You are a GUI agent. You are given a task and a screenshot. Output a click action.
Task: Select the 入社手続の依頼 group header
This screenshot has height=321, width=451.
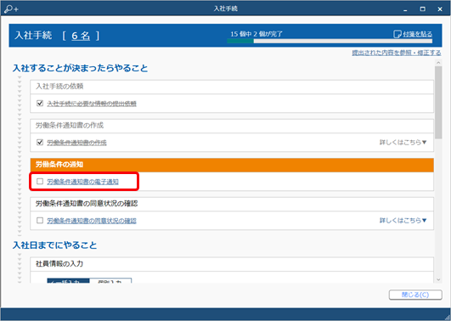(x=232, y=87)
